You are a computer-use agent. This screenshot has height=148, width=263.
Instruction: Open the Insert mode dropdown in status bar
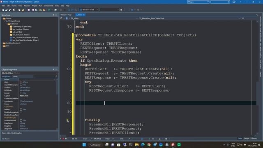pyautogui.click(x=92, y=139)
